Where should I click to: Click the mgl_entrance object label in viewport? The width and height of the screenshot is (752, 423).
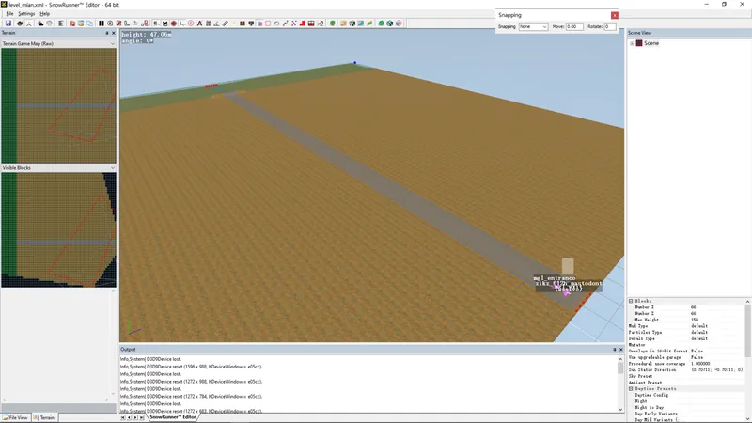click(554, 278)
